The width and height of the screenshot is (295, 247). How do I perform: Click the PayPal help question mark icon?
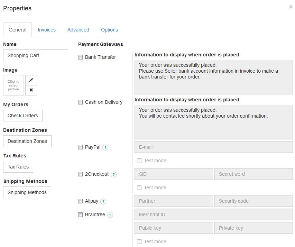105,147
